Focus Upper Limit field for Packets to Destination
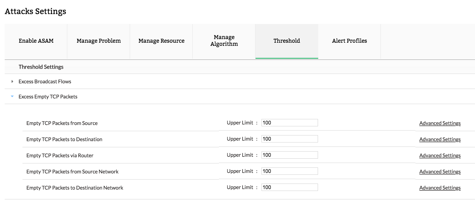The image size is (475, 200). click(x=289, y=139)
